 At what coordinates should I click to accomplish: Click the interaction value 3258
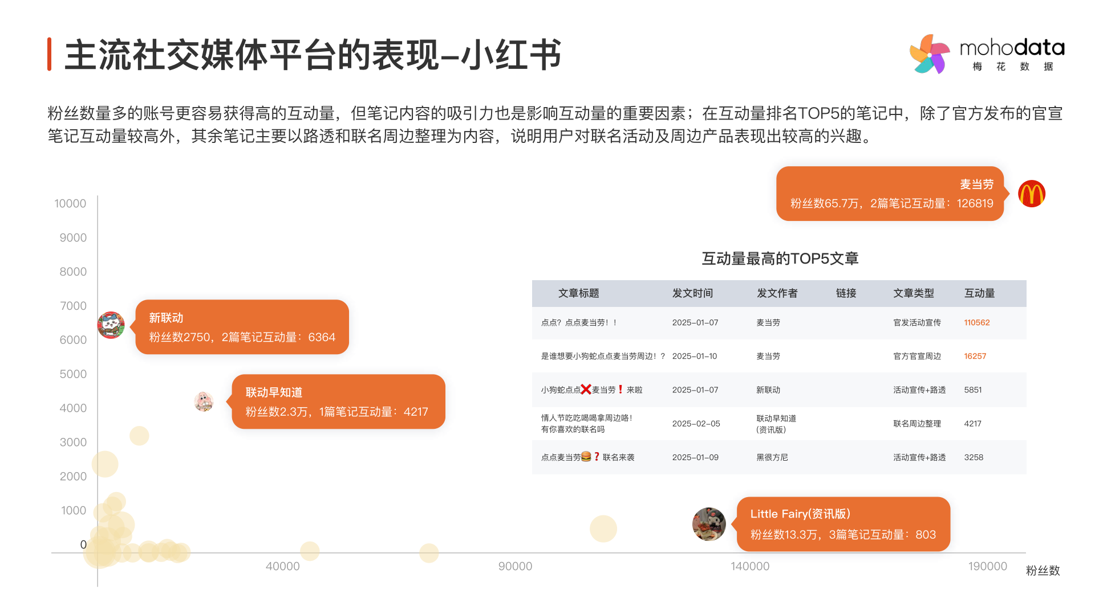tap(974, 457)
